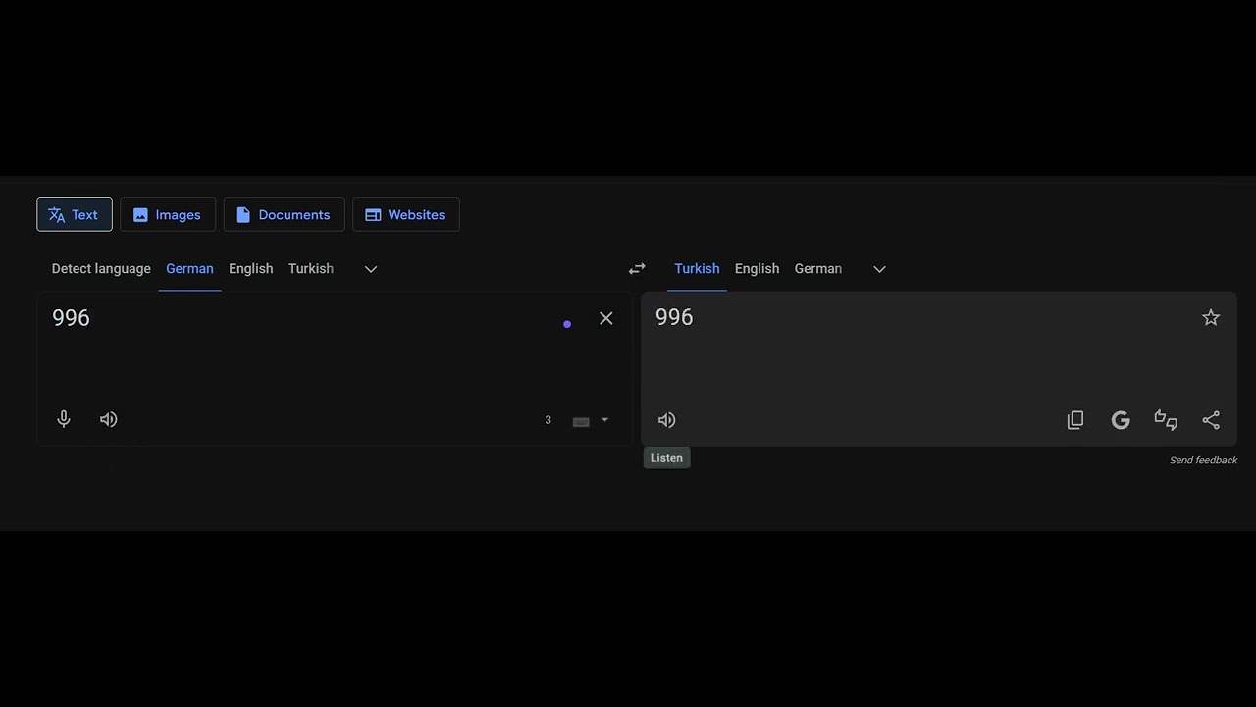1256x707 pixels.
Task: Open the virtual keyboard icon
Action: point(581,421)
